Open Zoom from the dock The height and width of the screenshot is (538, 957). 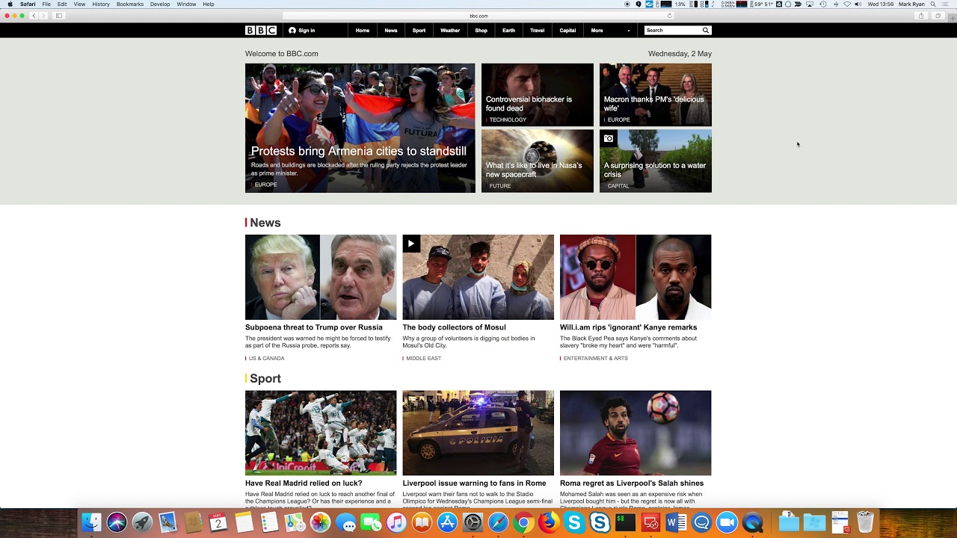[x=727, y=522]
